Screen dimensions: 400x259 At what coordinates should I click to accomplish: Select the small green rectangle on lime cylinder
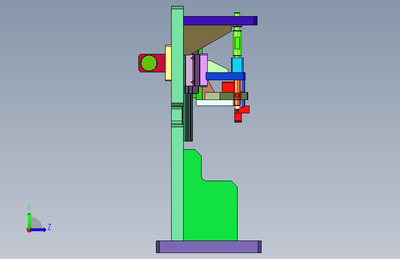click(x=237, y=43)
